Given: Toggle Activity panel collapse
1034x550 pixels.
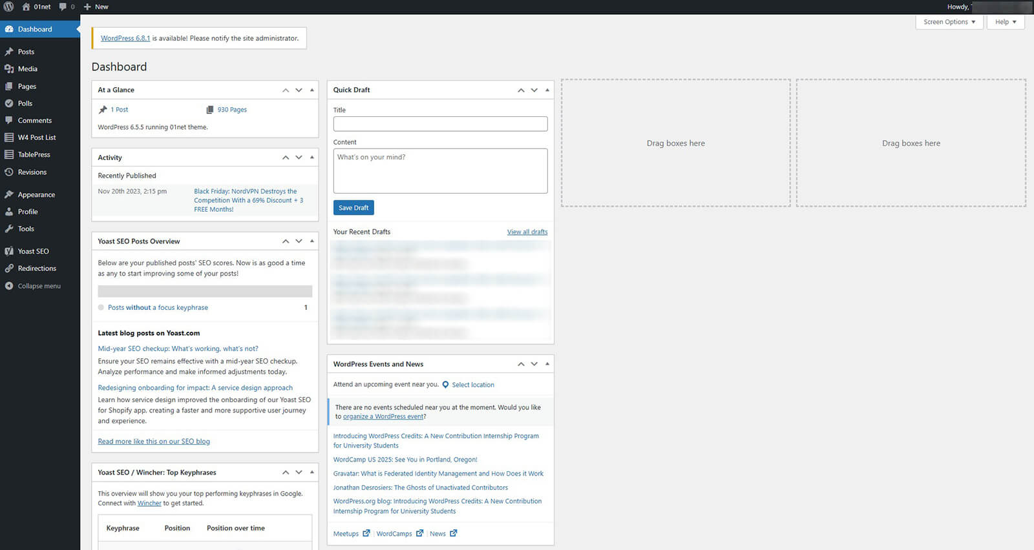Looking at the screenshot, I should click(x=312, y=158).
